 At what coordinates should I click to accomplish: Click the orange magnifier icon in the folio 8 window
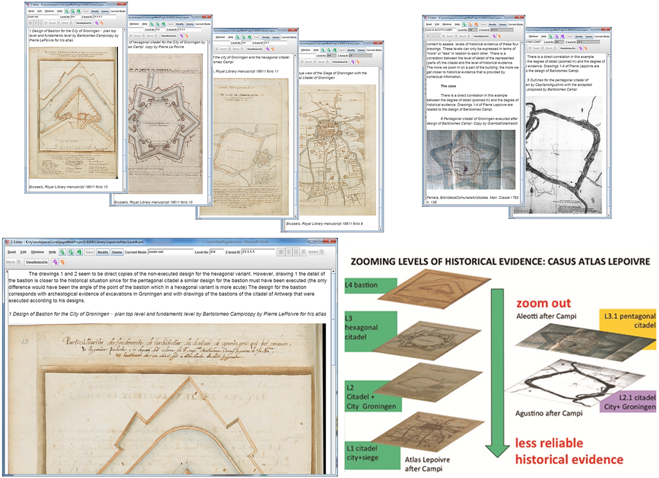pyautogui.click(x=358, y=62)
